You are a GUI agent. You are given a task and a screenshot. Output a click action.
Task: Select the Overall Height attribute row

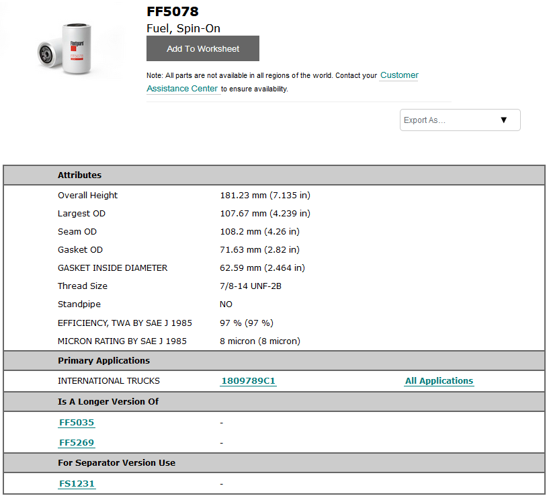[x=87, y=195]
